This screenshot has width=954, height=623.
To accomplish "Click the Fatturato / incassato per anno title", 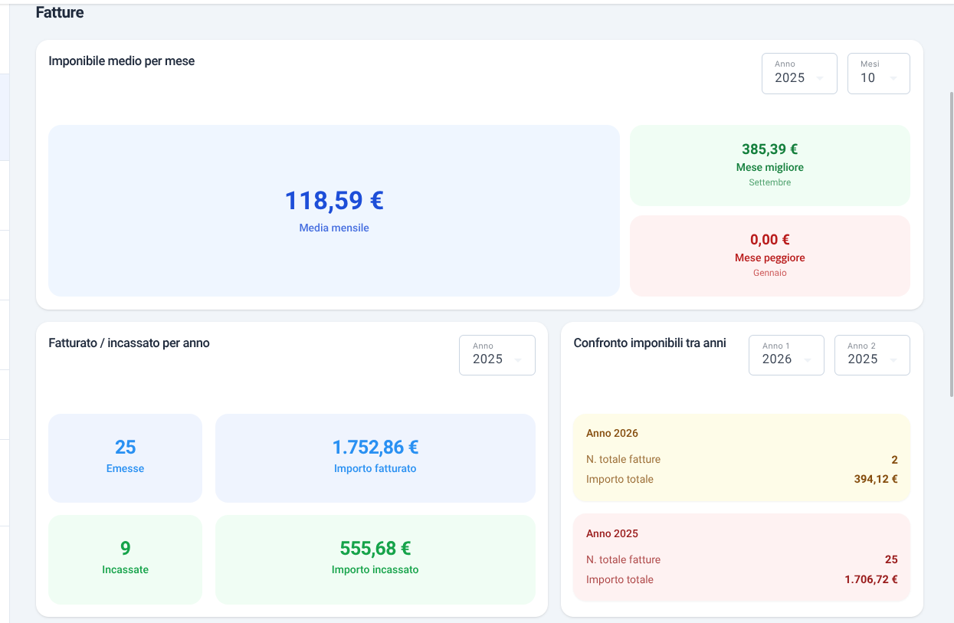I will tap(129, 343).
